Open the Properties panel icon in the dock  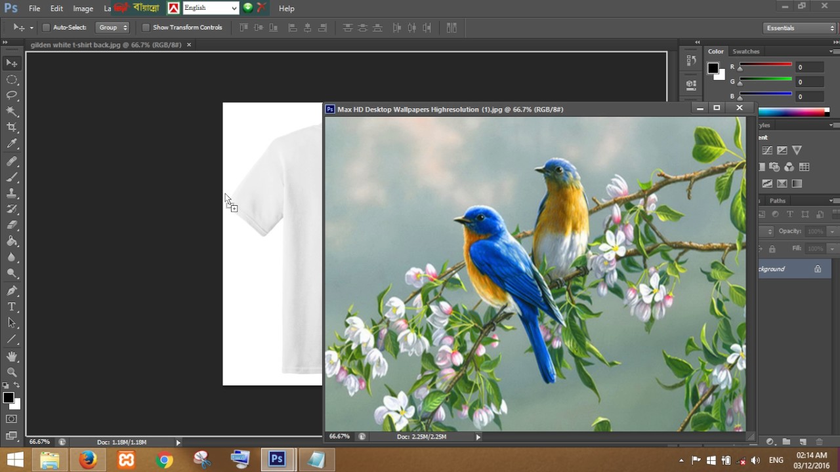(691, 84)
